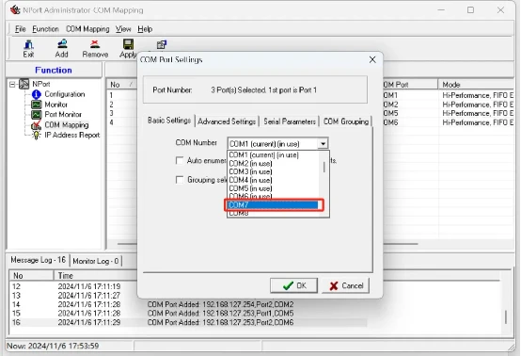Choose COM2 (in use) in the list
This screenshot has height=356, width=521.
coord(273,163)
